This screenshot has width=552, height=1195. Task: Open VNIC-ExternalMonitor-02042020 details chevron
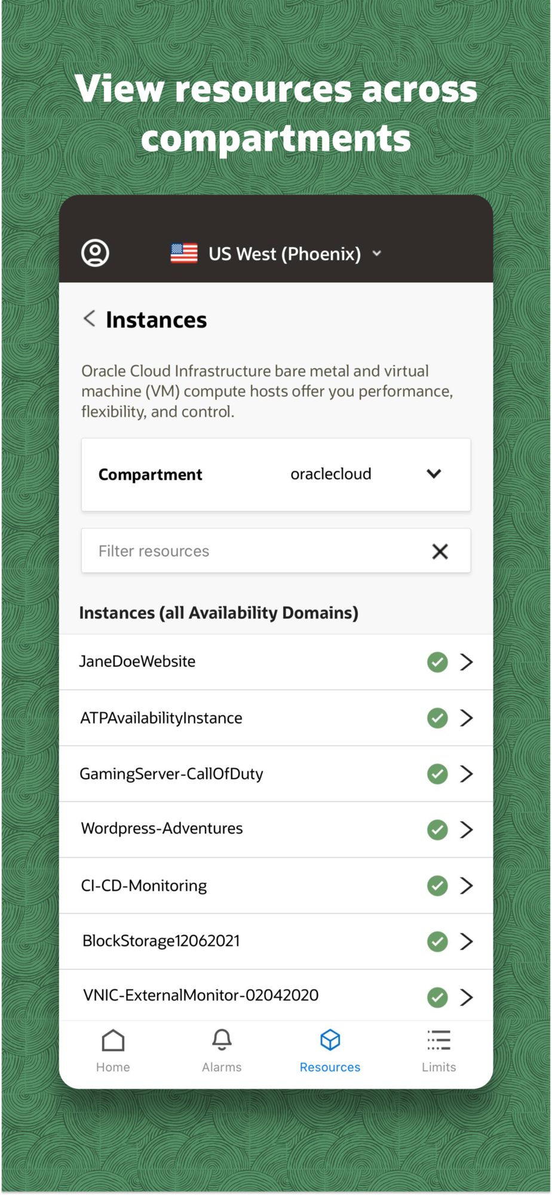tap(467, 997)
